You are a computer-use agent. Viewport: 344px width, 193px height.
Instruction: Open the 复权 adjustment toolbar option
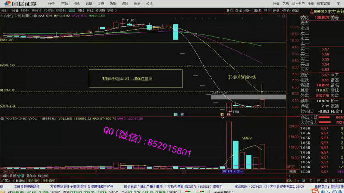click(230, 10)
